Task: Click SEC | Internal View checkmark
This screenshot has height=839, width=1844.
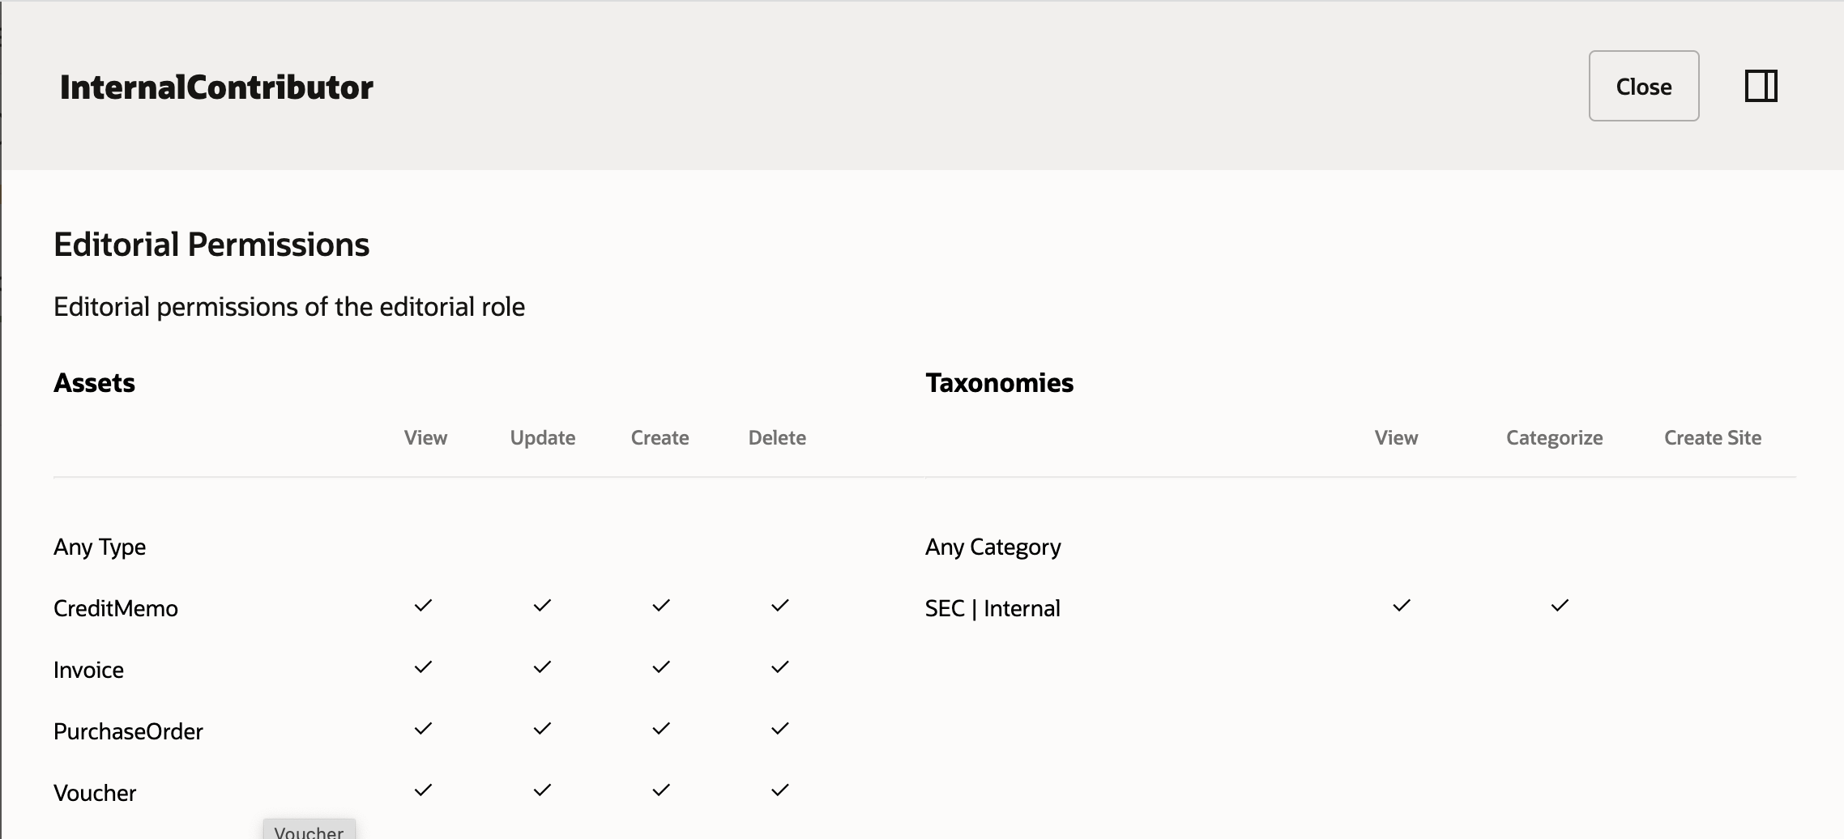Action: tap(1402, 606)
